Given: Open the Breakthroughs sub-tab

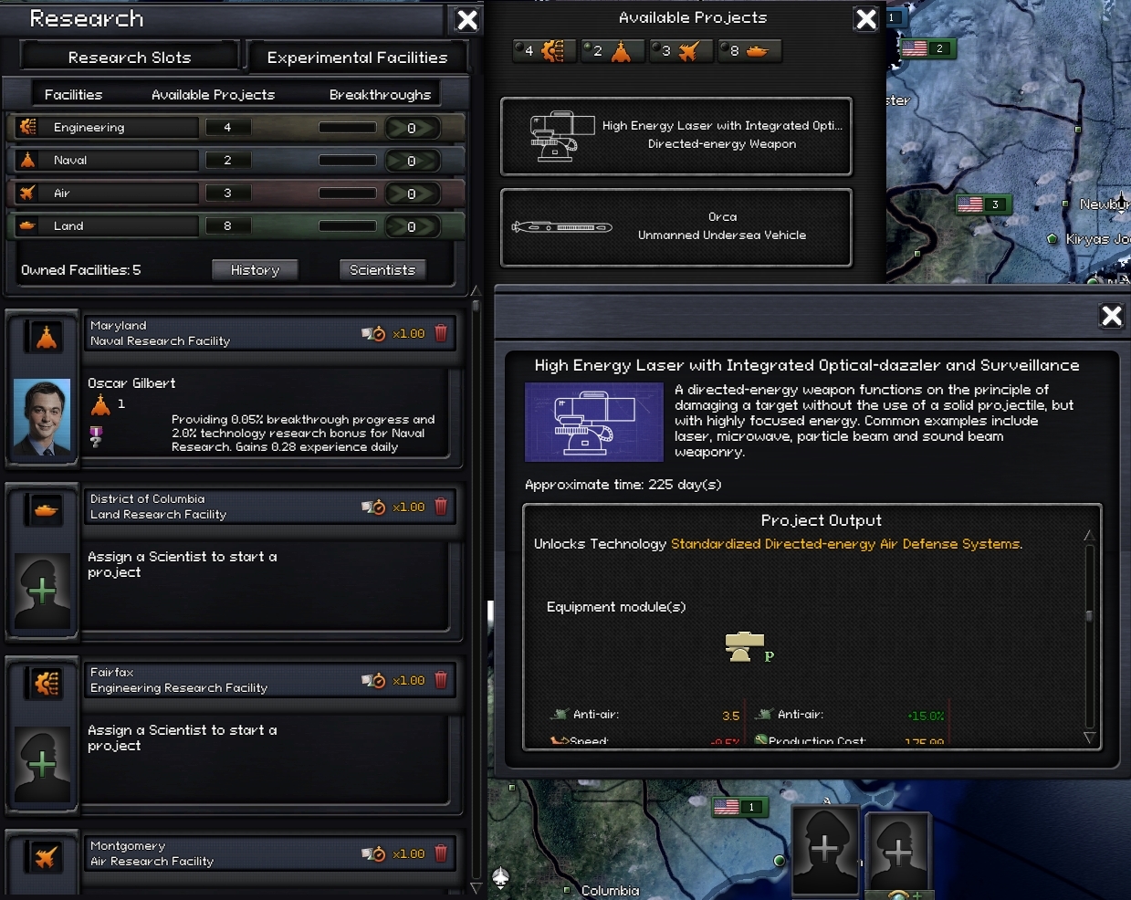Looking at the screenshot, I should (380, 95).
